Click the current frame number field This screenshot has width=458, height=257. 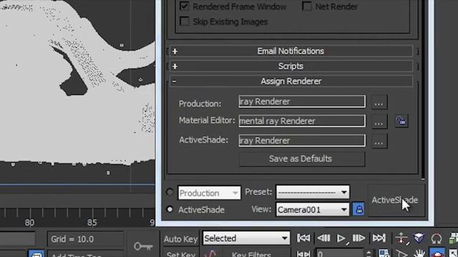(340, 253)
